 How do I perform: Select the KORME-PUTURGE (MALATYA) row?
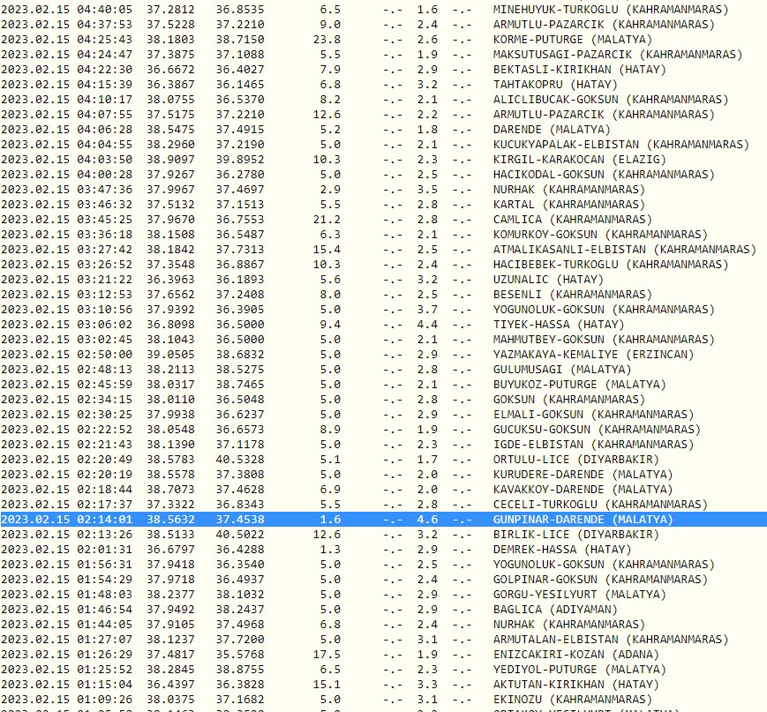[383, 40]
